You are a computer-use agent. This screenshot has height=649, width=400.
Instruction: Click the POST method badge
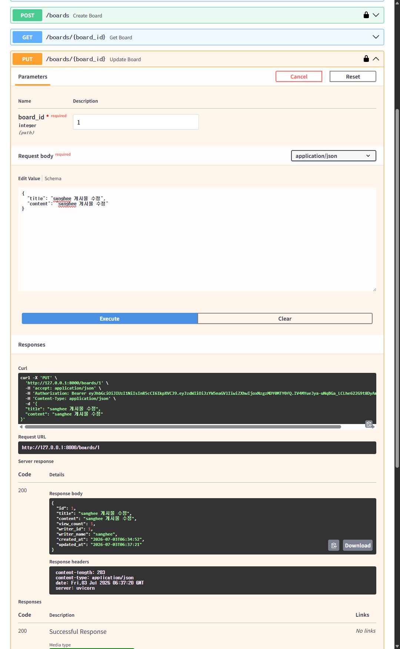[27, 15]
